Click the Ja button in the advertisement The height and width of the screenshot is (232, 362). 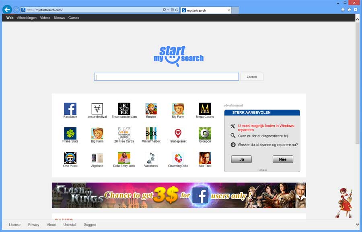(x=241, y=159)
